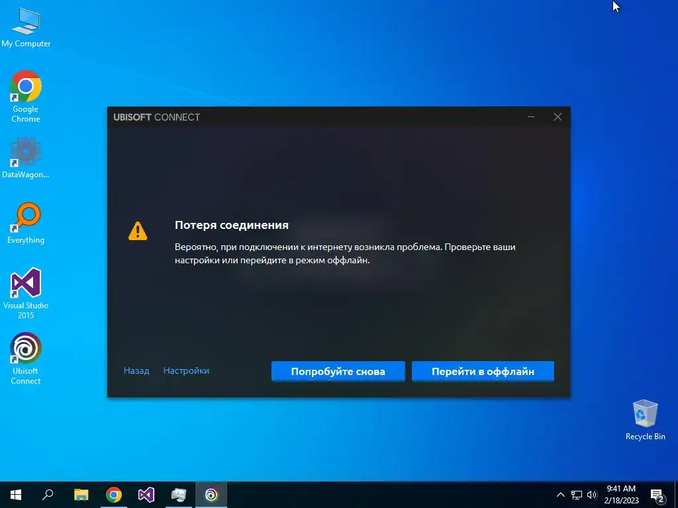Select the Everything search desktop shortcut
The width and height of the screenshot is (678, 508).
26,223
